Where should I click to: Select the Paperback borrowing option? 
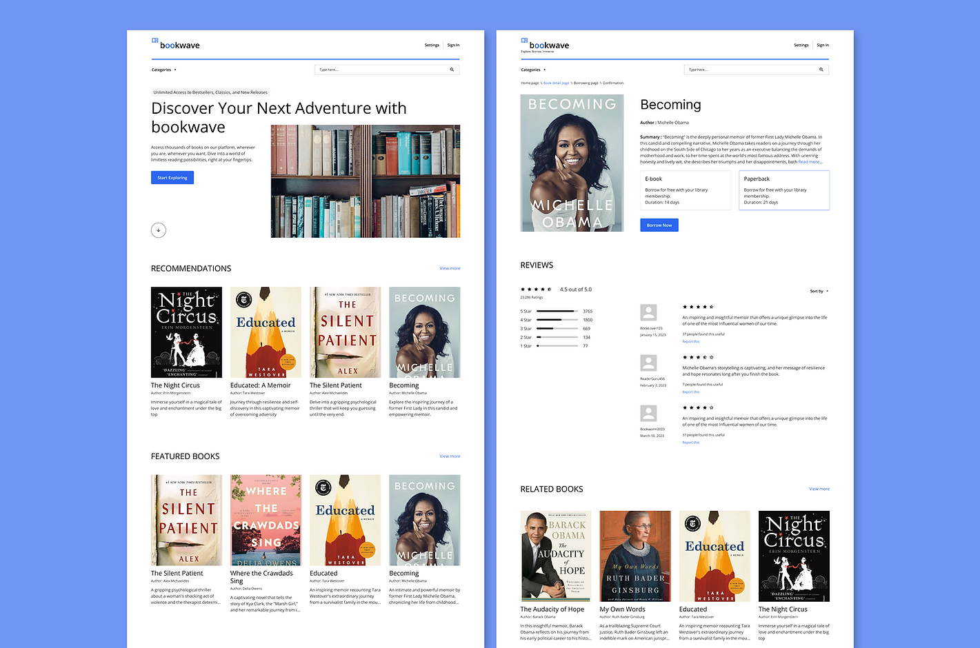tap(784, 190)
